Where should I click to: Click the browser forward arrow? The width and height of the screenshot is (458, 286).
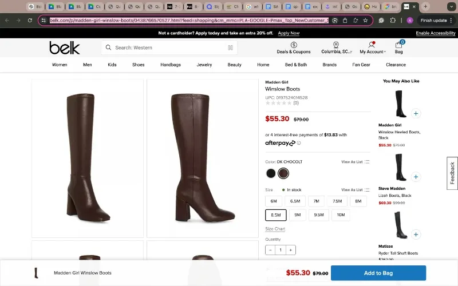tap(18, 21)
